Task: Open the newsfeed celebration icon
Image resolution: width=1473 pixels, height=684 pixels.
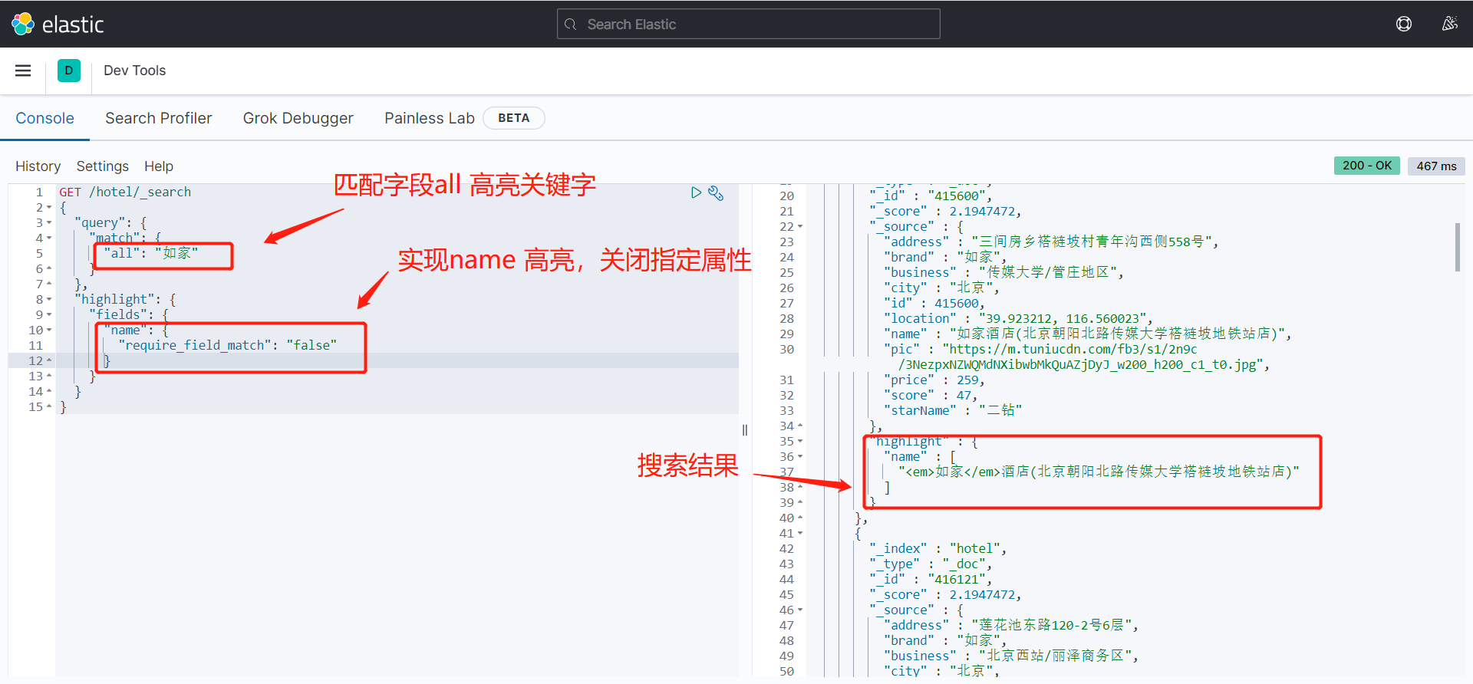Action: pos(1449,24)
